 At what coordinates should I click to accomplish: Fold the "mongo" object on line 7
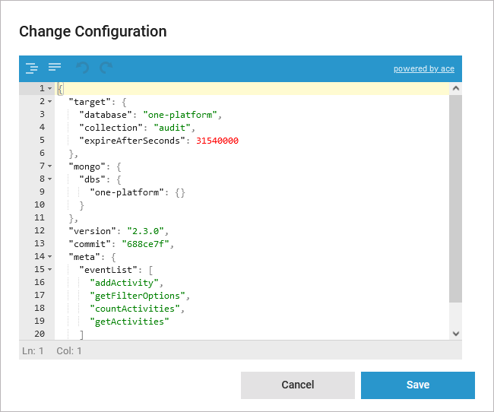tap(49, 166)
